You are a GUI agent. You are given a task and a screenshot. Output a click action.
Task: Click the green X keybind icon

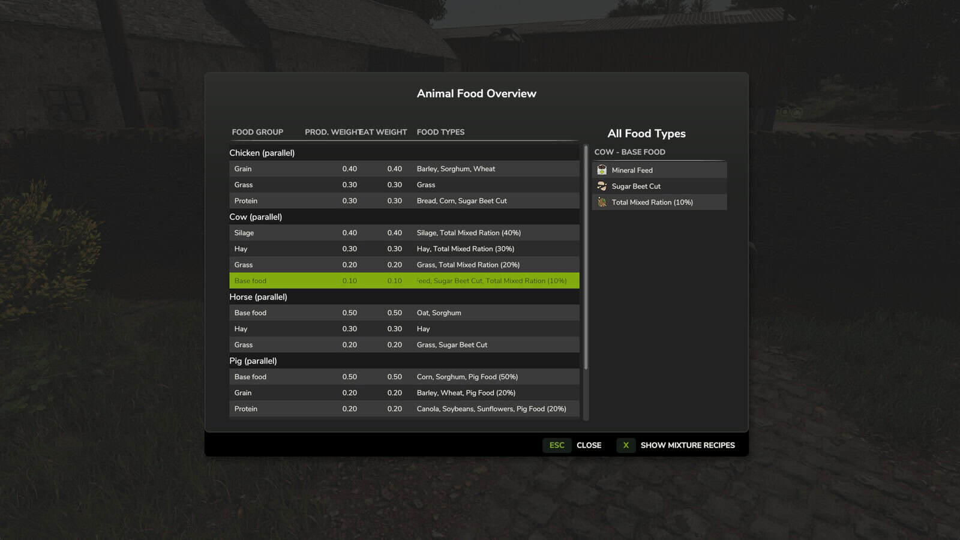click(x=626, y=445)
